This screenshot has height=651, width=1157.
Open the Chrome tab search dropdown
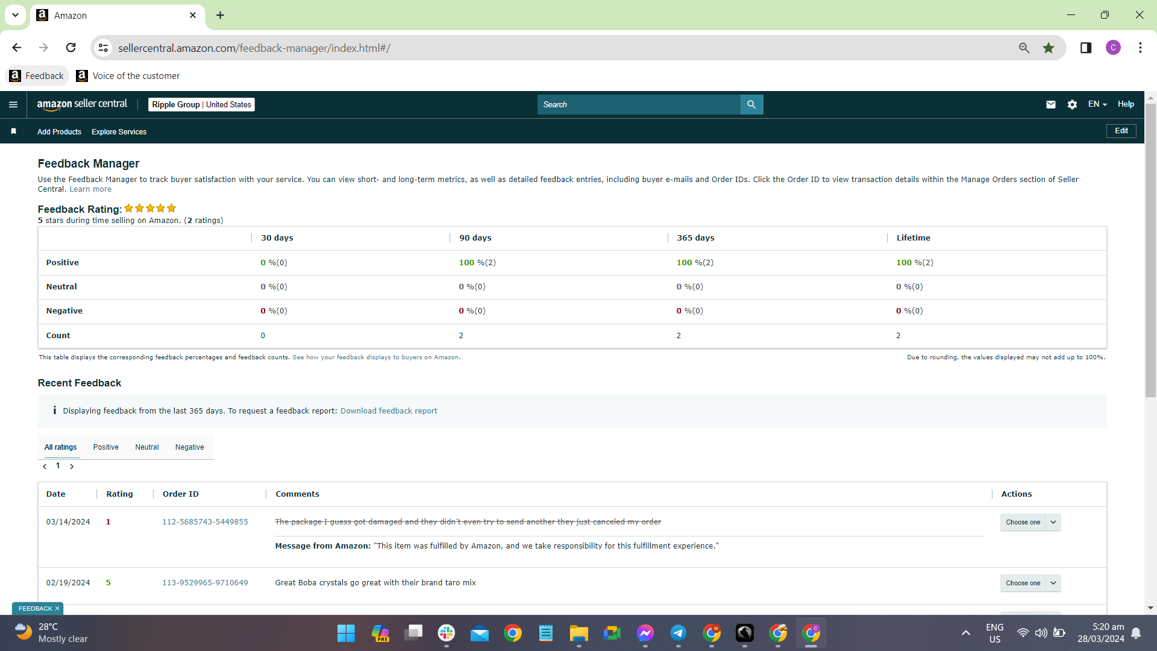pyautogui.click(x=15, y=15)
